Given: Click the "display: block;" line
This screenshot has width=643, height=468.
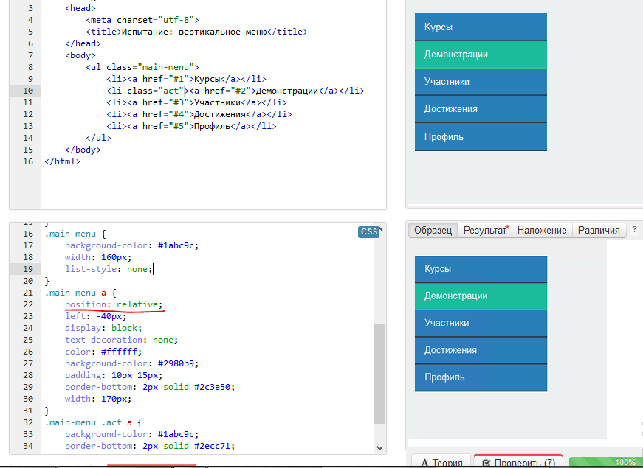Looking at the screenshot, I should pyautogui.click(x=103, y=329).
